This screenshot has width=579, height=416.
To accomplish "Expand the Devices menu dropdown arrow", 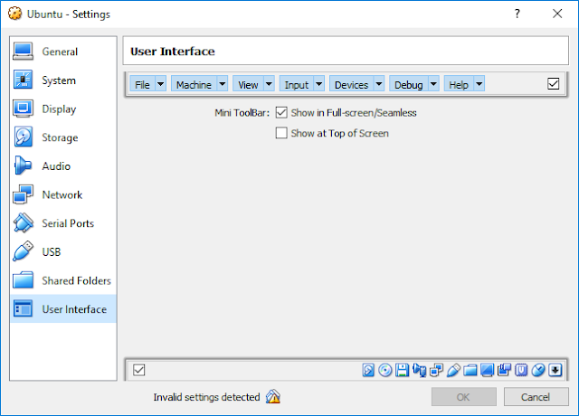I will pyautogui.click(x=379, y=84).
